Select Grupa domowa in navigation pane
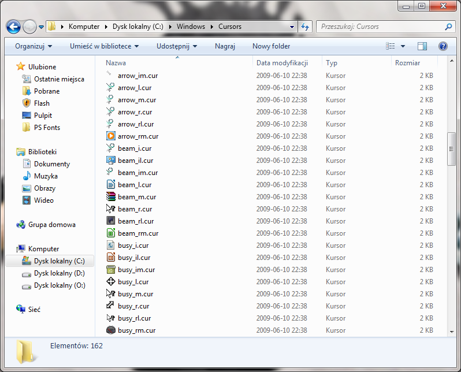The image size is (461, 372). (46, 225)
